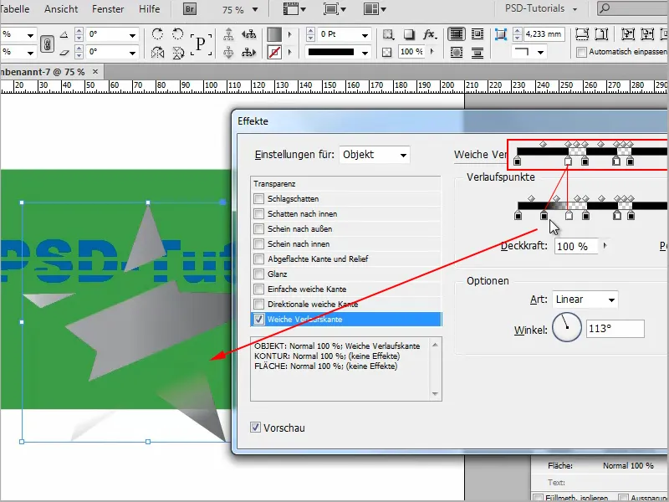Click the P transform preview indicator
The width and height of the screenshot is (669, 502).
coord(201,44)
